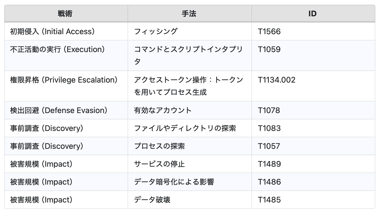Image resolution: width=379 pixels, height=213 pixels.
Task: Select the T1566 ID cell
Action: tap(269, 32)
